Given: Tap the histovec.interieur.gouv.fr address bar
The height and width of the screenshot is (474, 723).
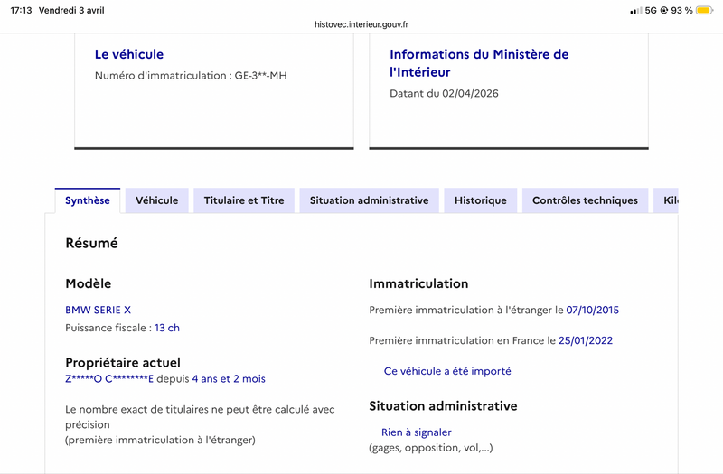Looking at the screenshot, I should [x=361, y=24].
